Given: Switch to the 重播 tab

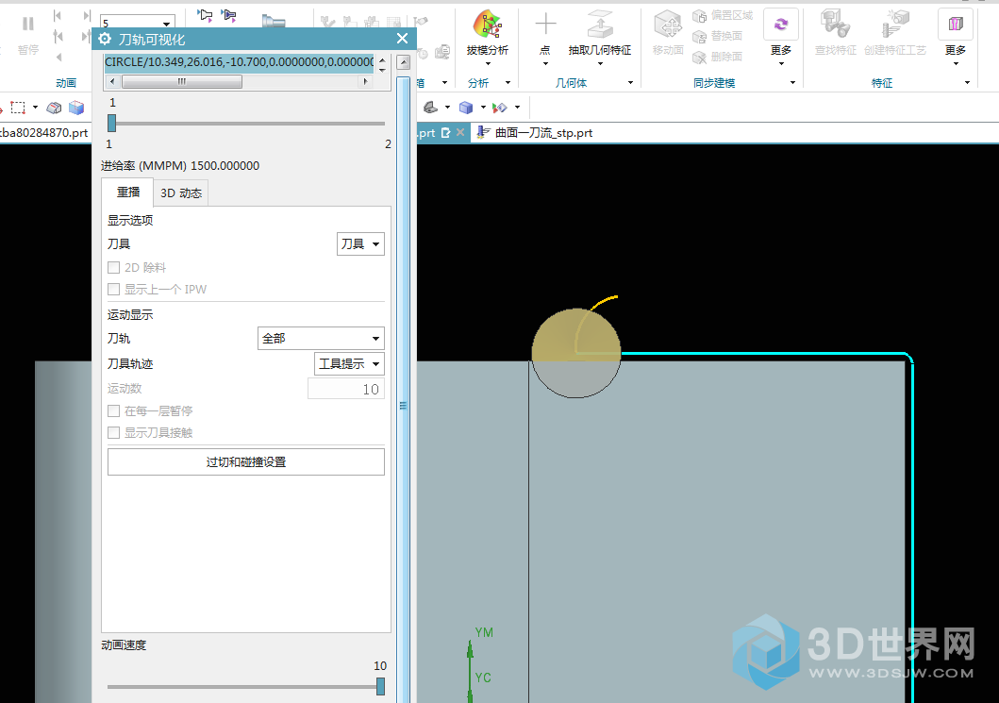Looking at the screenshot, I should (x=128, y=192).
